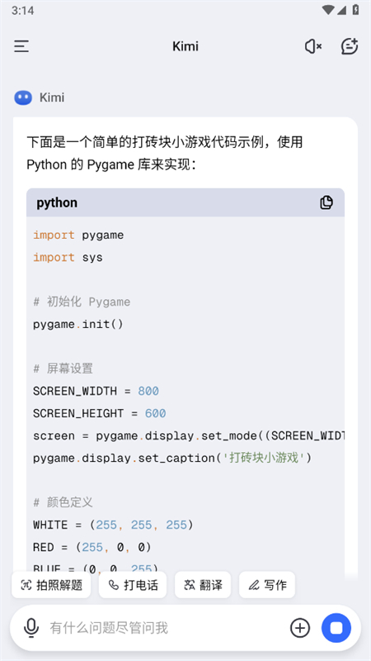Screen dimensions: 371x661
Task: Tap the 'SCREEN_HEIGHT = 600' line
Action: [99, 414]
